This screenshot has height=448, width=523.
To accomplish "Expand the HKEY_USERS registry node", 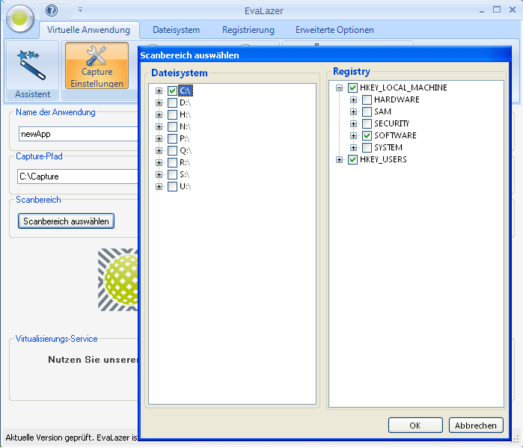I will coord(340,159).
